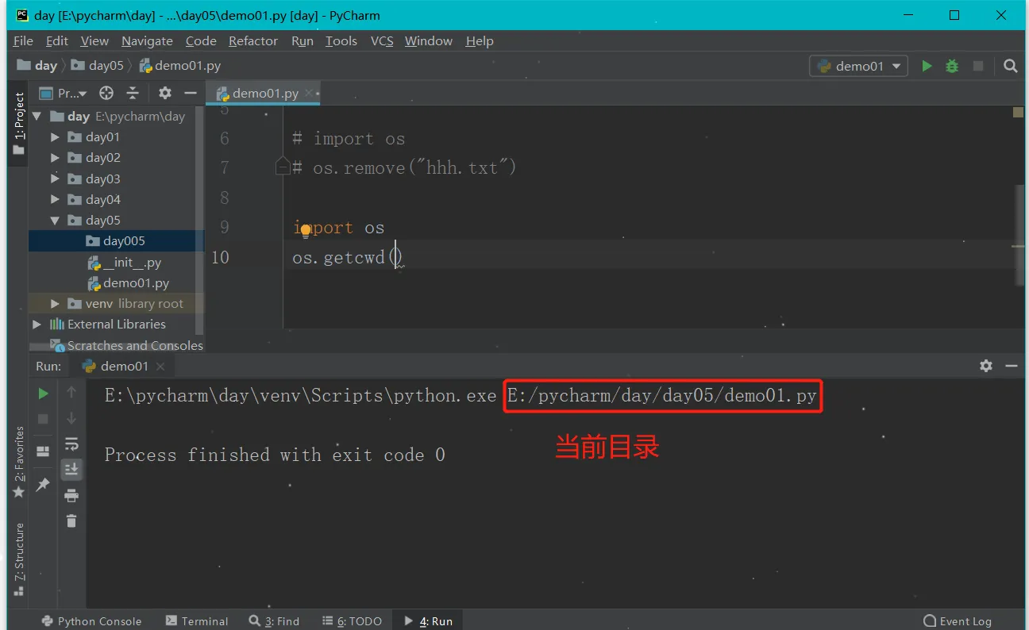Open the Event Log

[x=958, y=621]
